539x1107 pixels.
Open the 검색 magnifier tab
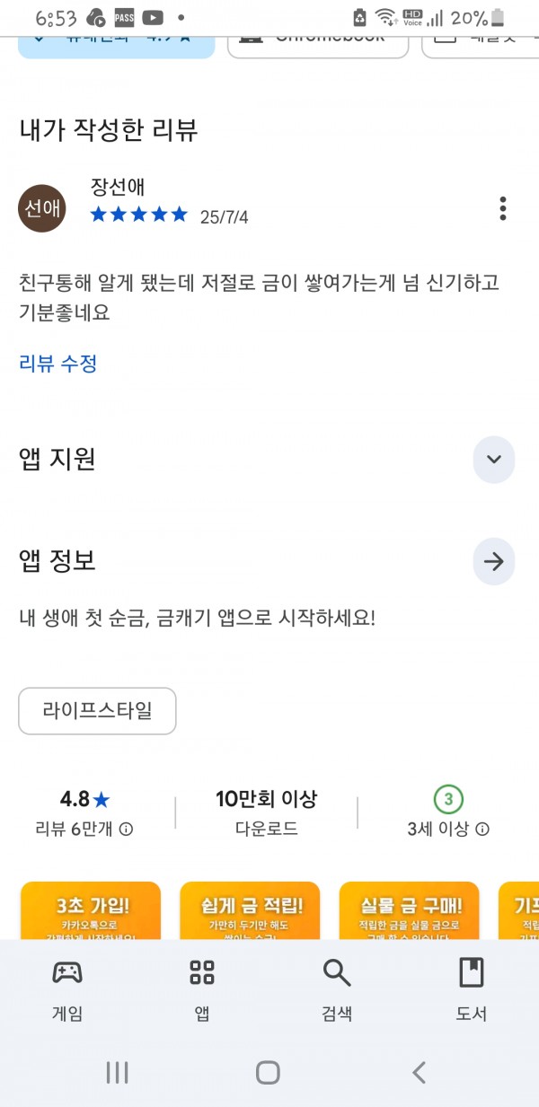pyautogui.click(x=337, y=988)
